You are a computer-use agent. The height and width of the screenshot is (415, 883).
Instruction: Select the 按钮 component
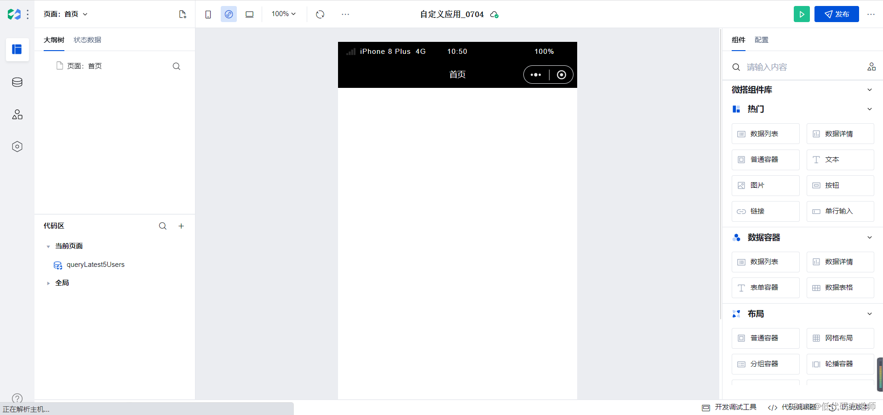pyautogui.click(x=840, y=185)
